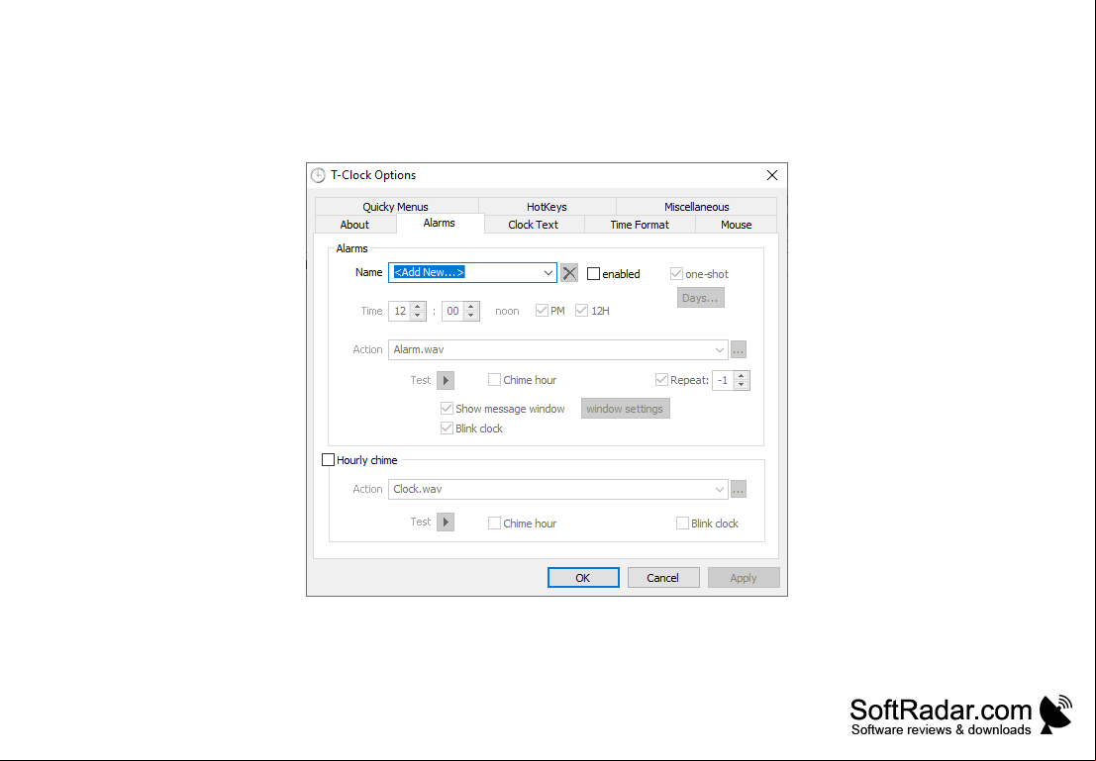1096x761 pixels.
Task: Click the <Add New...> name text
Action: (x=429, y=272)
